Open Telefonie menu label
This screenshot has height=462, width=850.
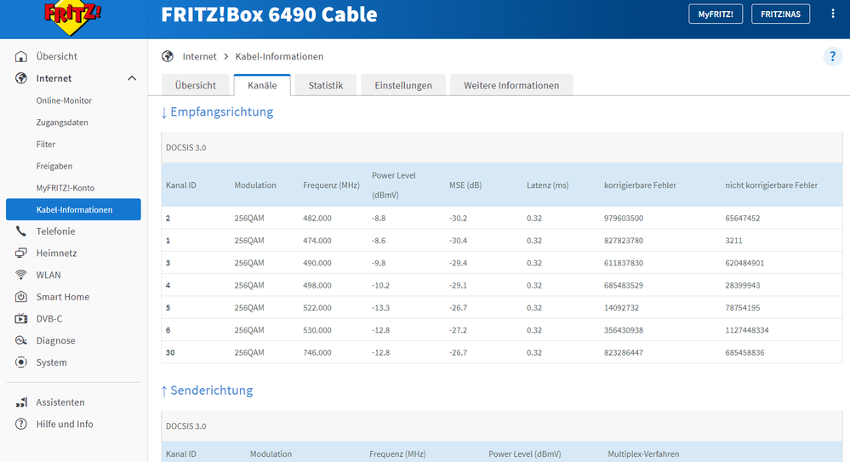tap(56, 231)
